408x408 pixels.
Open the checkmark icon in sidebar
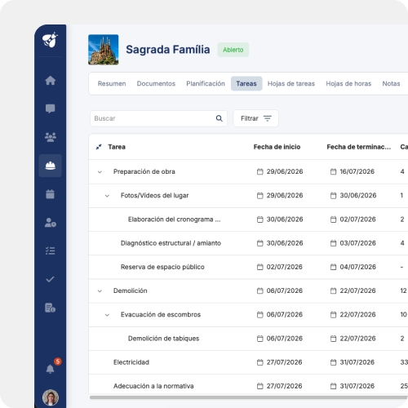[51, 279]
